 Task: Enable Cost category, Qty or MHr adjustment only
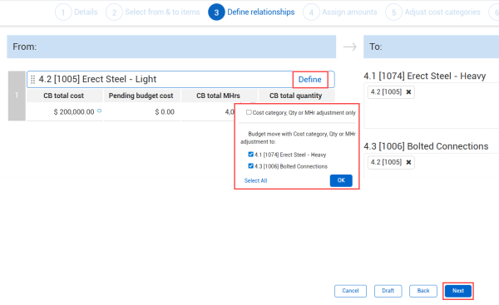(x=249, y=112)
